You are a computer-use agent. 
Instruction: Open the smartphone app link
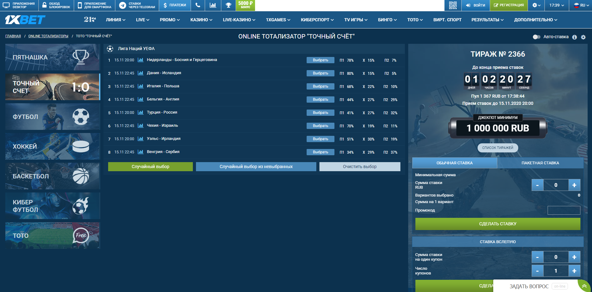[95, 5]
